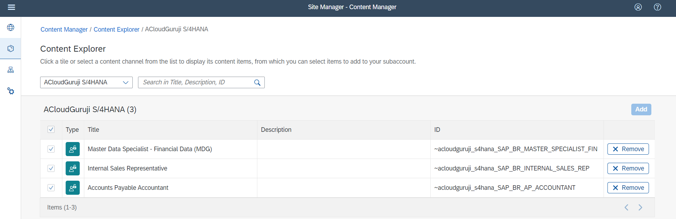Focus the Search in Title, Description, ID field
Image resolution: width=676 pixels, height=219 pixels.
195,83
